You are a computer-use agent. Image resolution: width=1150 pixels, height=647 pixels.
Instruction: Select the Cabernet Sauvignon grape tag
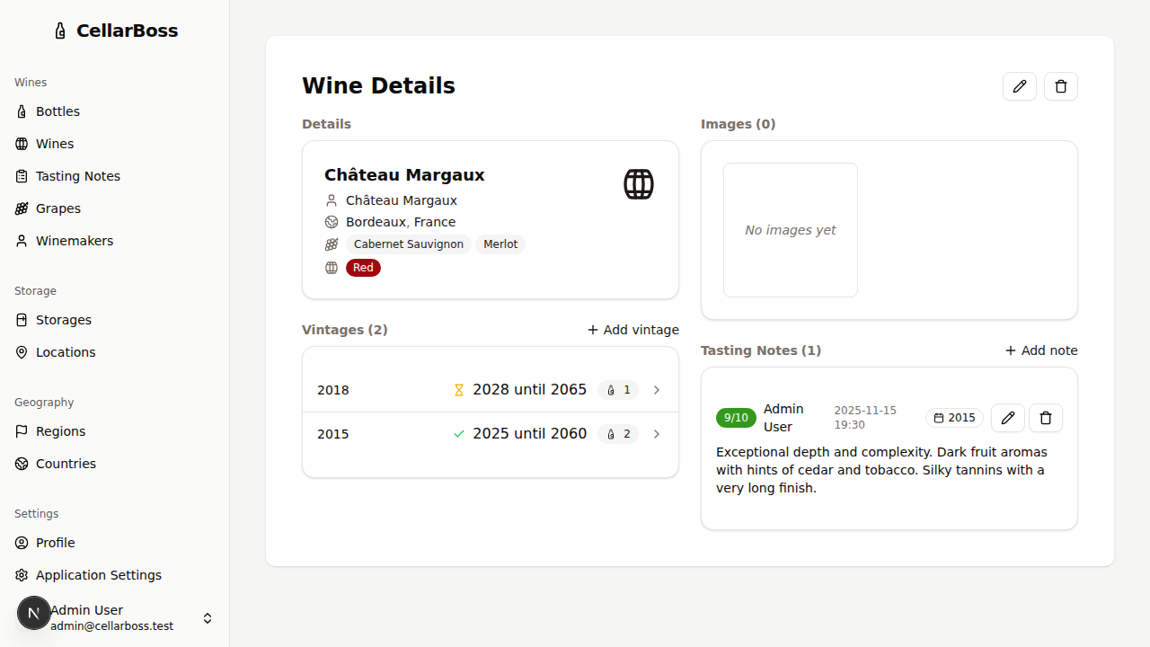(409, 244)
